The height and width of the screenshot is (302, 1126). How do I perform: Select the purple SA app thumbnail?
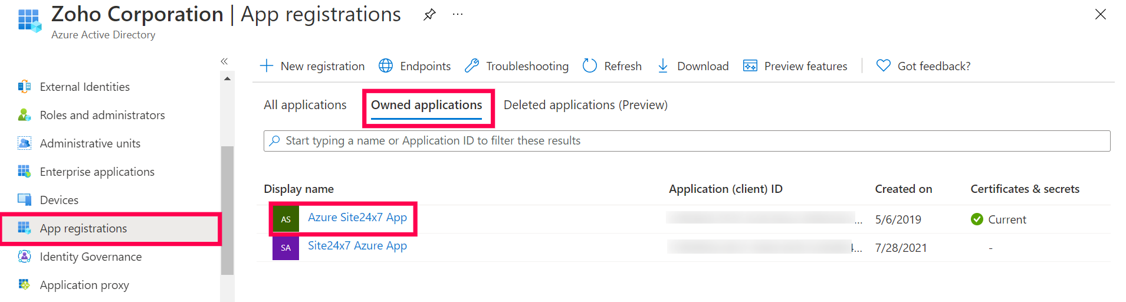pyautogui.click(x=285, y=248)
